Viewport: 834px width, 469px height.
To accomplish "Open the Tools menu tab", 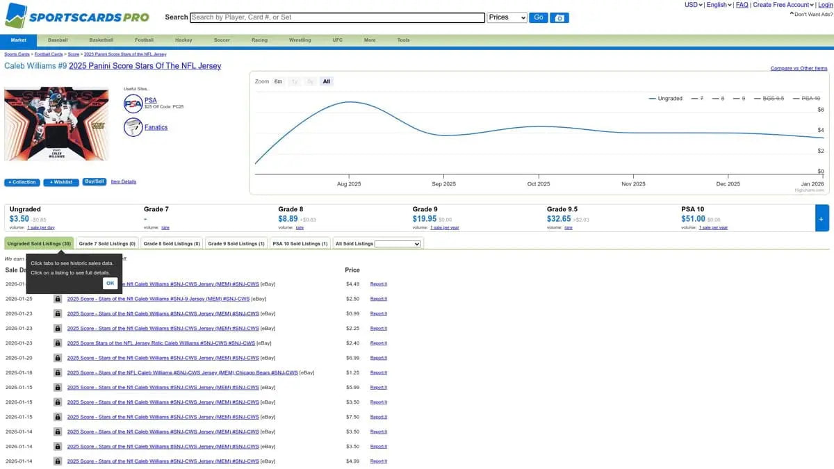I will [404, 40].
